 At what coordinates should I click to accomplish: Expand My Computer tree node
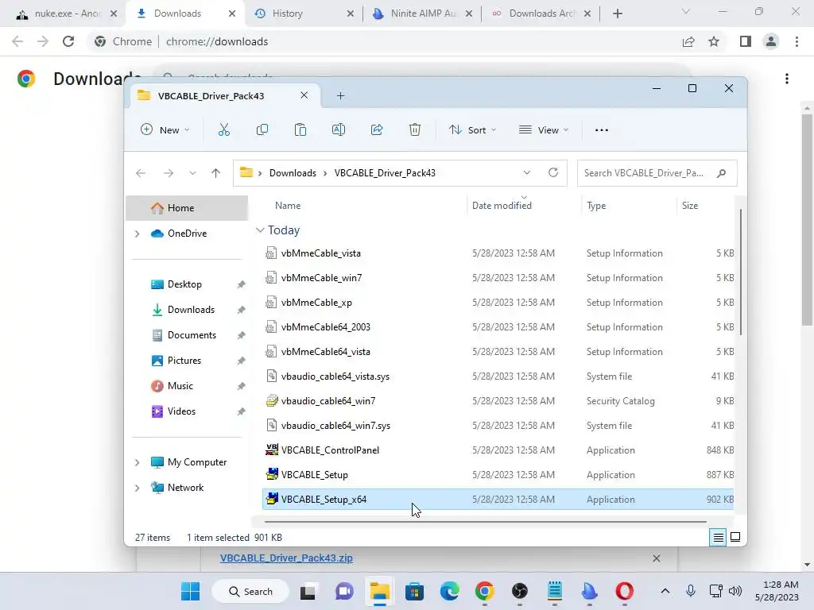137,462
